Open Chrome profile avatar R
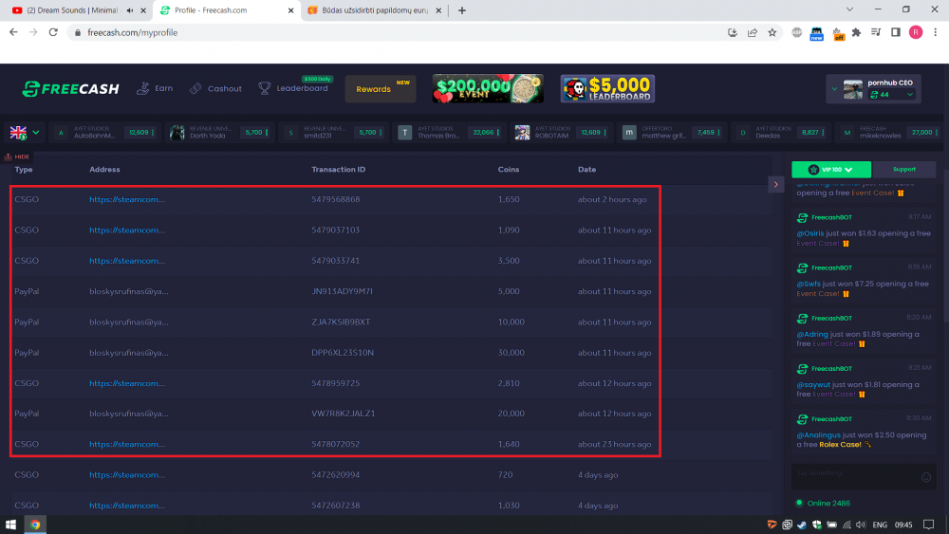949x534 pixels. click(916, 32)
